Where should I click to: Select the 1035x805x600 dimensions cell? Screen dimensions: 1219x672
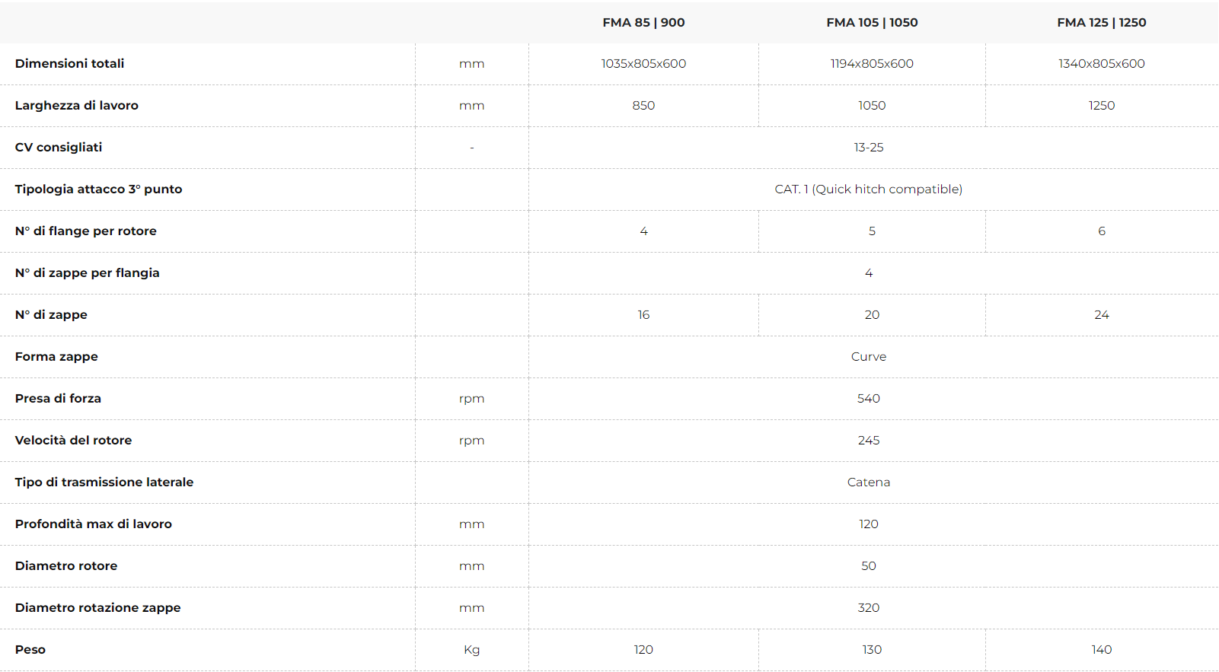[x=643, y=64]
